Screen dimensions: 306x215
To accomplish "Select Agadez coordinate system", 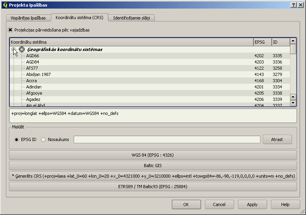I will [33, 99].
